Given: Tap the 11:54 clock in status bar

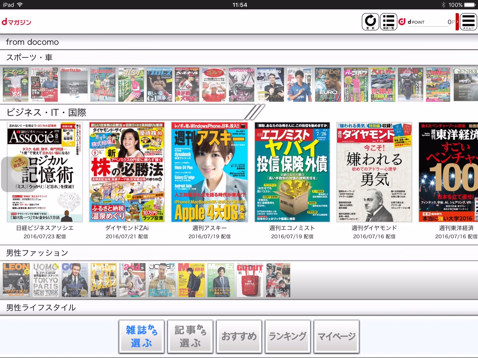Looking at the screenshot, I should 239,5.
